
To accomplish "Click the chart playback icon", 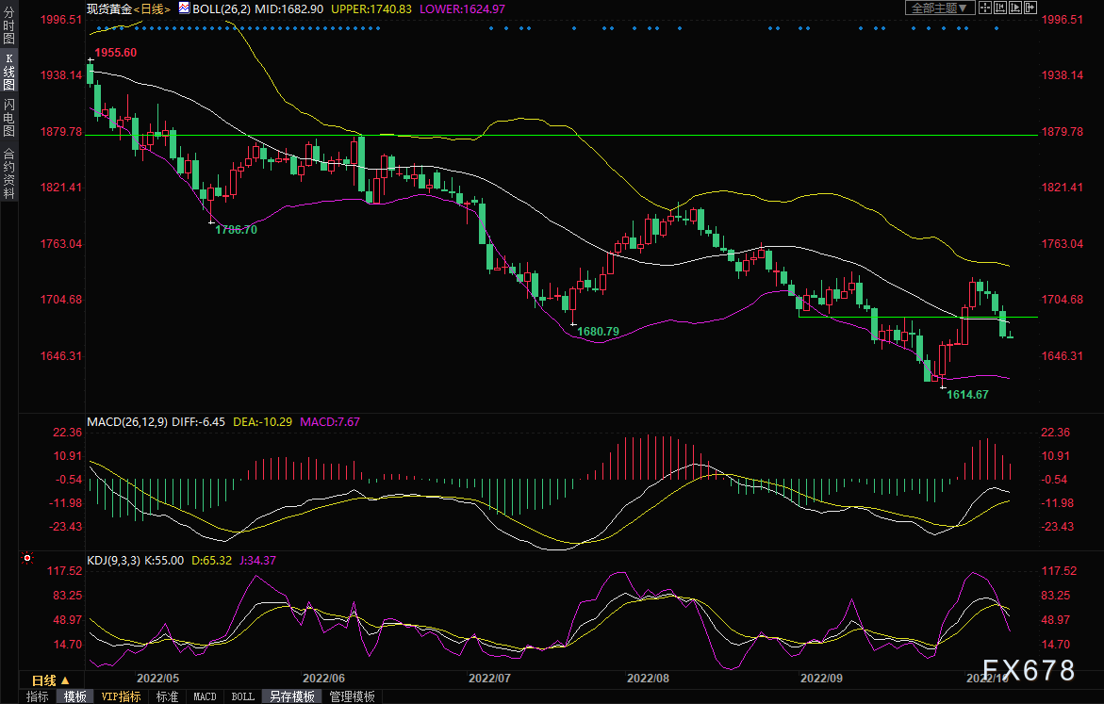I will (1013, 8).
